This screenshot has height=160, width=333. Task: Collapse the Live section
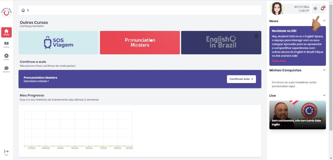pos(324,95)
